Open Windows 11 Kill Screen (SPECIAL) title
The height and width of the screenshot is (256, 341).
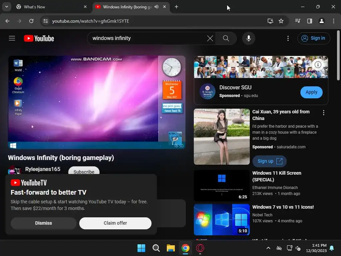[x=277, y=176]
